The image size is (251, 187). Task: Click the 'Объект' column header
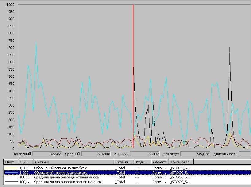(x=160, y=162)
